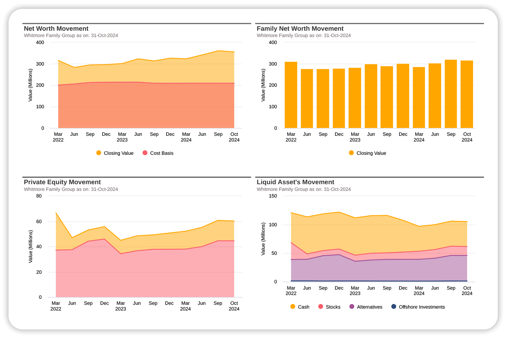This screenshot has width=506, height=338.
Task: Click red Stocks legend dot
Action: (x=321, y=307)
